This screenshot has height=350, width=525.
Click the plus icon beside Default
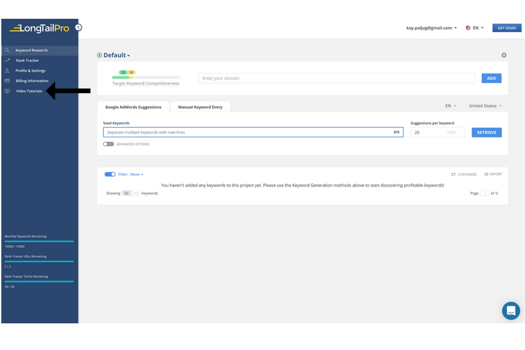(99, 55)
